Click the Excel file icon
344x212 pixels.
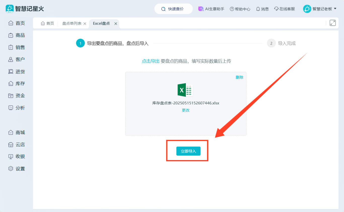(185, 90)
